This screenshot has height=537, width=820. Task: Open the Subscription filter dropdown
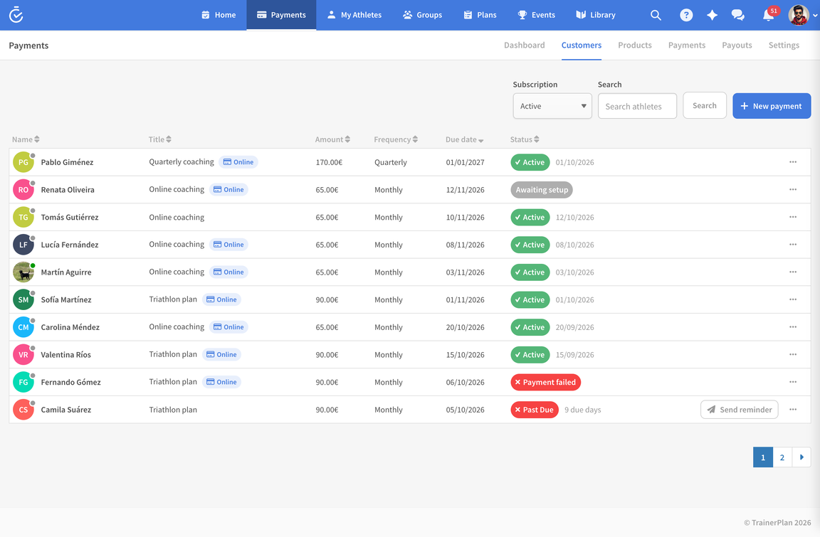552,106
